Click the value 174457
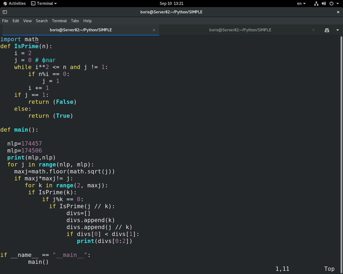Viewport: 343px width, 274px height. 32,144
